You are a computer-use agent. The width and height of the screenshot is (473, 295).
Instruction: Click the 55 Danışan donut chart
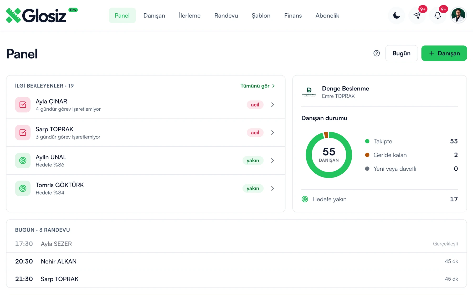tap(329, 155)
